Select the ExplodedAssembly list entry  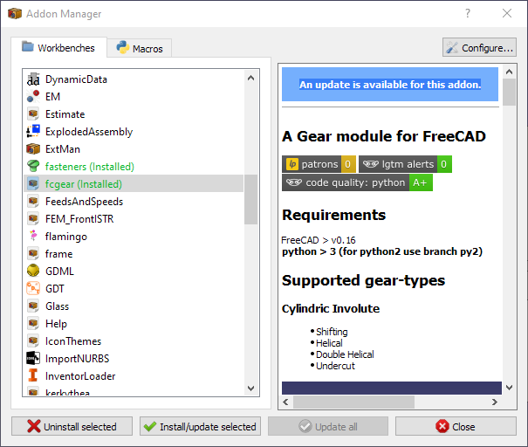134,131
